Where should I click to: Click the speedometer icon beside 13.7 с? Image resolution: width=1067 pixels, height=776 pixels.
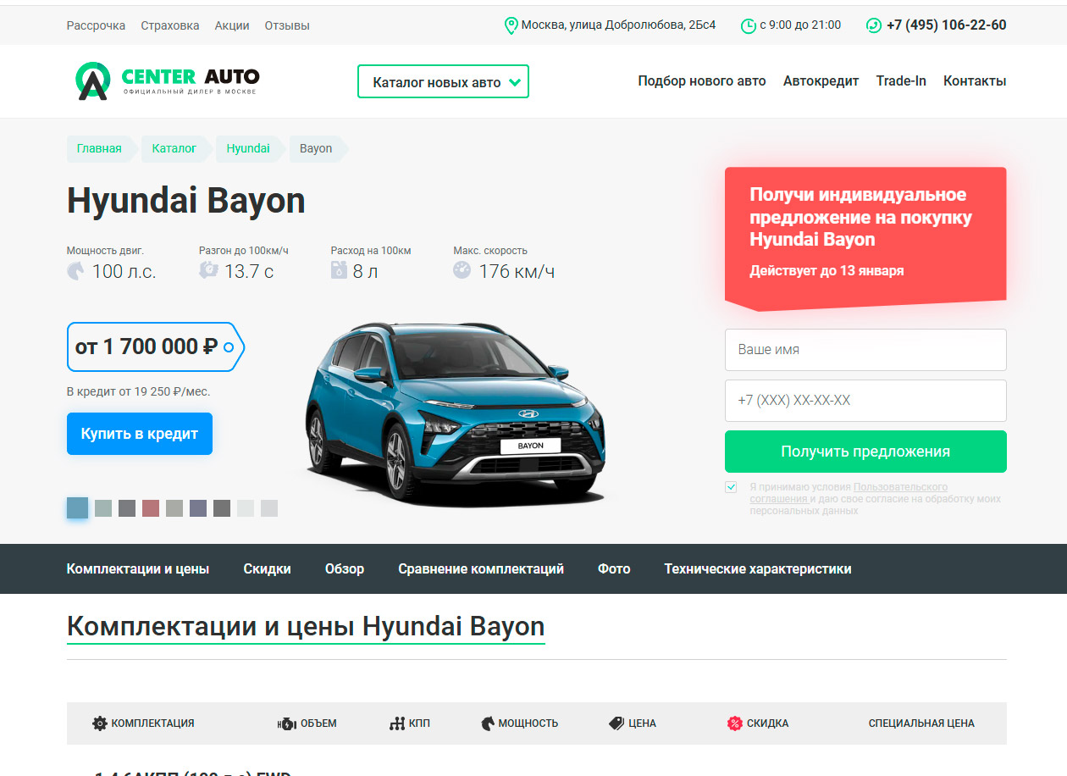coord(208,270)
